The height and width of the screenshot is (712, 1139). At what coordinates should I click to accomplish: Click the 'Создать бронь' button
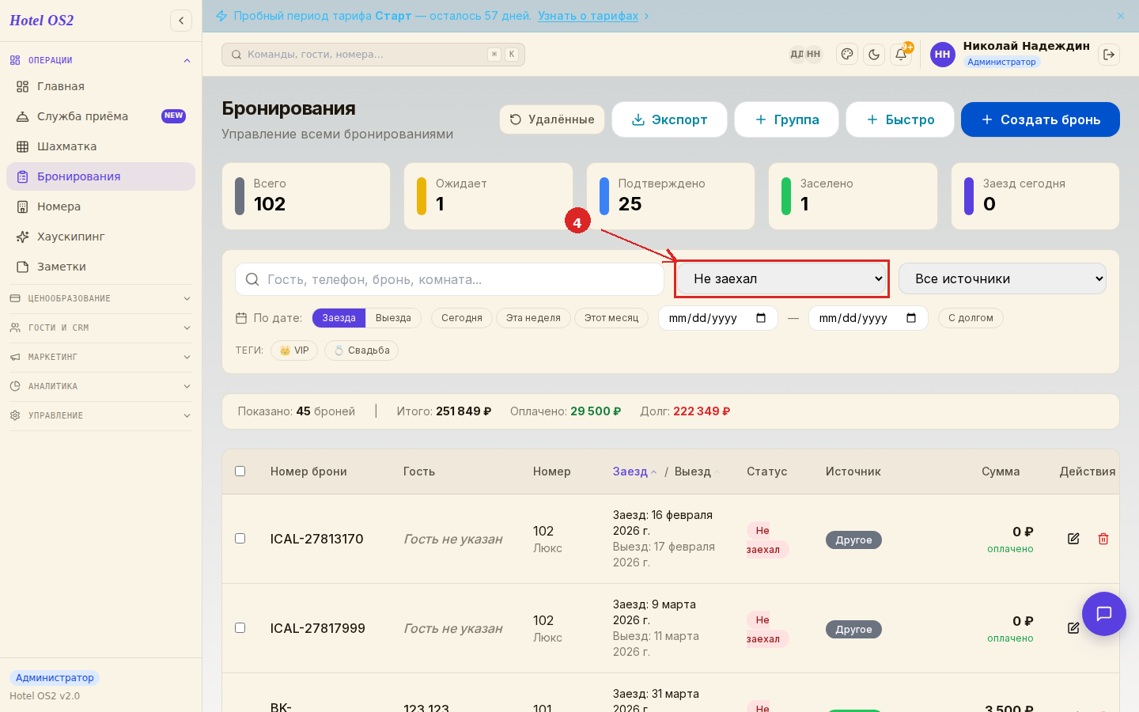[1040, 119]
